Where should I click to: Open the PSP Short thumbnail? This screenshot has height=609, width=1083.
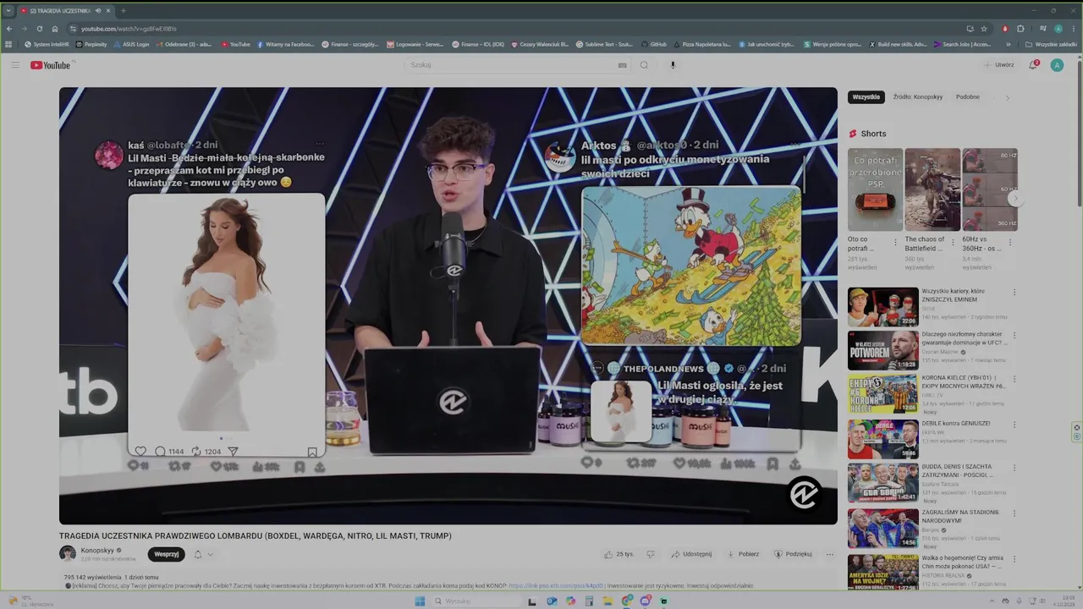point(875,189)
